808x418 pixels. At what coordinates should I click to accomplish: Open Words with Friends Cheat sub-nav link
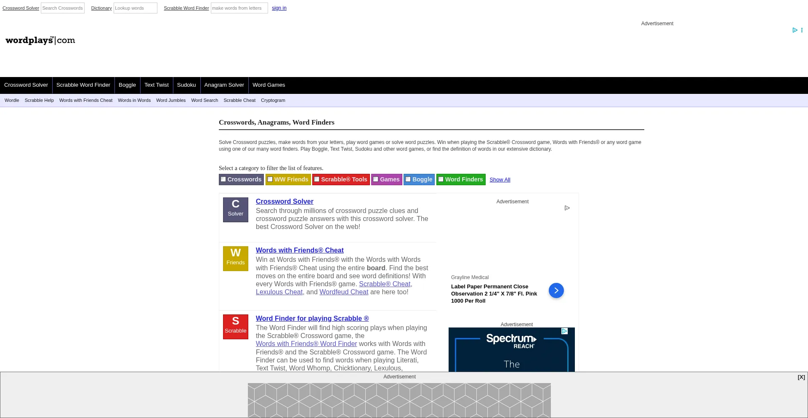(x=86, y=100)
